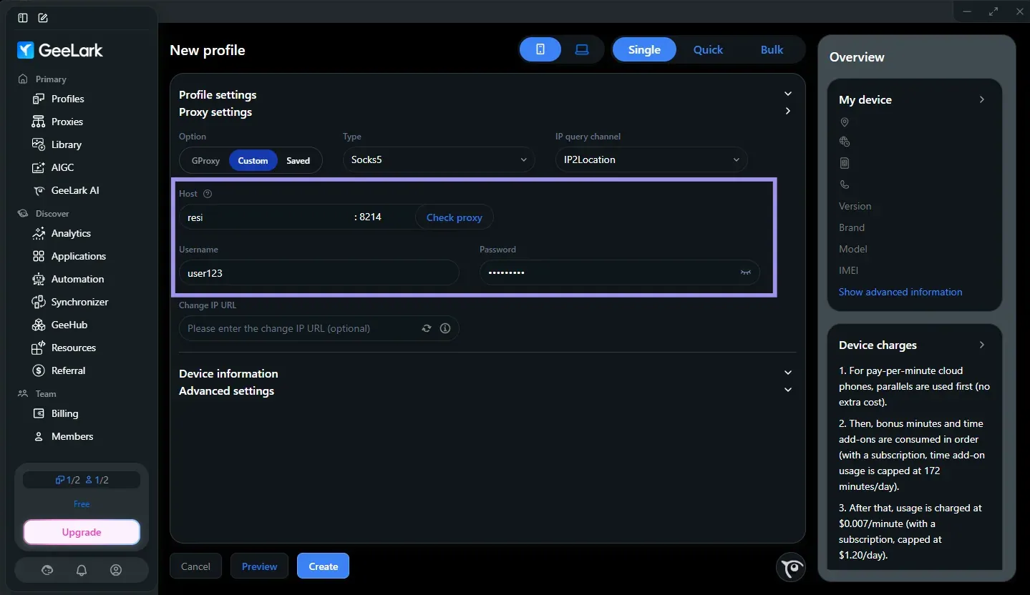Switch proxy option to Saved
This screenshot has width=1030, height=595.
tap(298, 160)
